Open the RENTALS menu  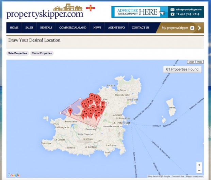pyautogui.click(x=46, y=28)
